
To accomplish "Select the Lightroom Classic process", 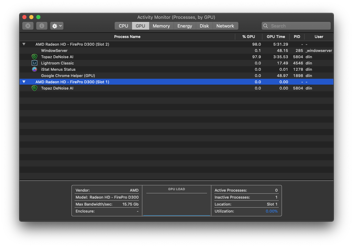I will coord(176,63).
